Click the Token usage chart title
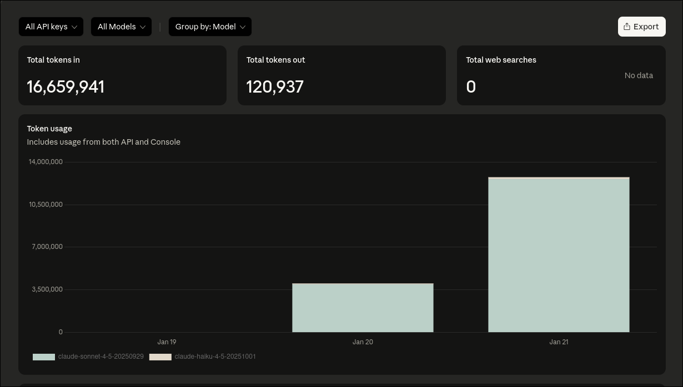Viewport: 683px width, 387px height. (x=49, y=128)
